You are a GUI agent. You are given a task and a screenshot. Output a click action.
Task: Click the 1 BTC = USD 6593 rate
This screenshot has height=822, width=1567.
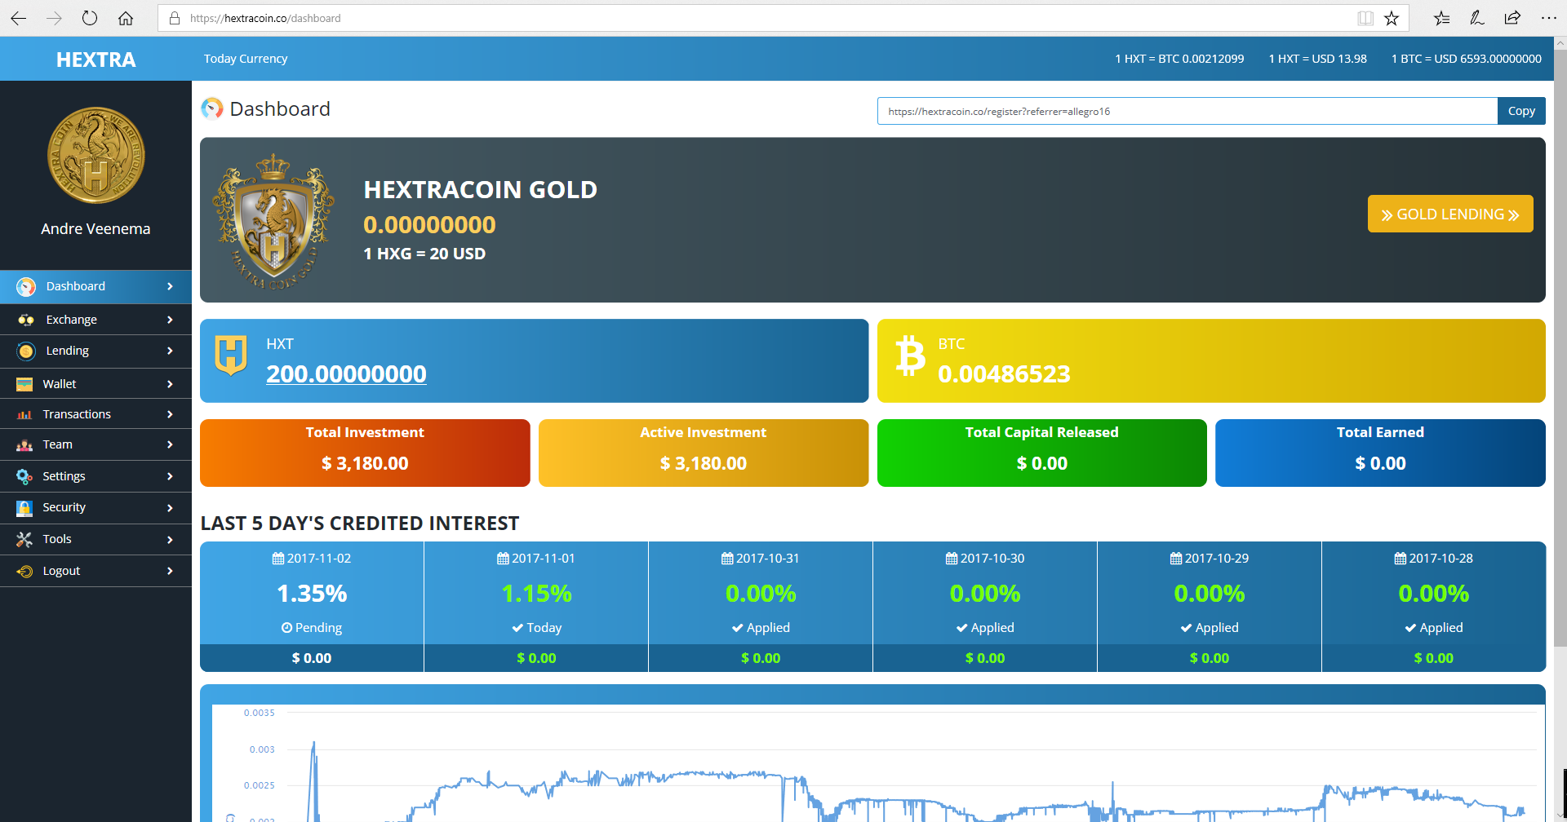click(1467, 59)
